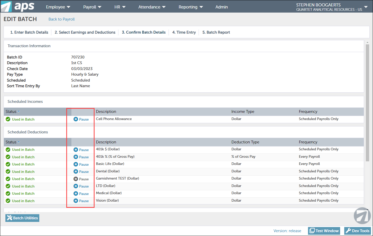Image resolution: width=373 pixels, height=236 pixels.
Task: Follow the Back to Payroll link
Action: coord(62,19)
